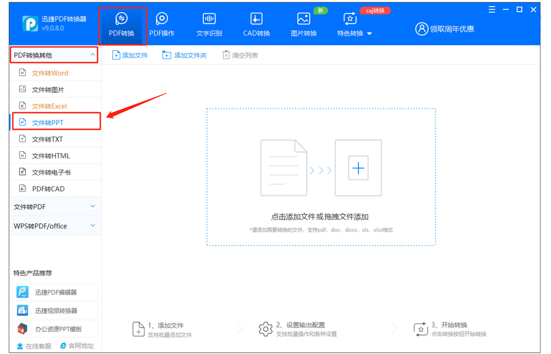551x354 pixels.
Task: Open the 迅捷视频转换器 recommended product
Action: (x=56, y=310)
